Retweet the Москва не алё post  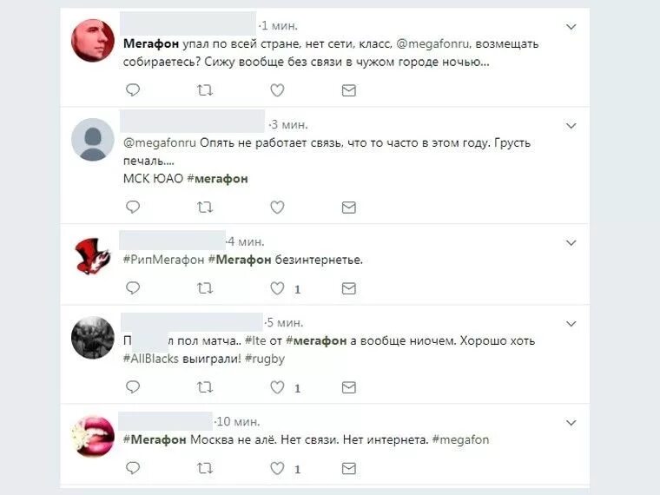pyautogui.click(x=205, y=468)
